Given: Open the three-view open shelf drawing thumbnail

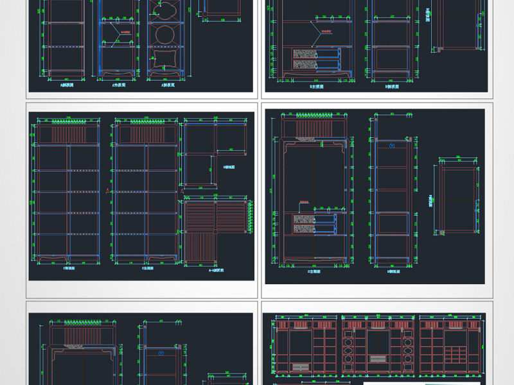Looking at the screenshot, I should (141, 46).
